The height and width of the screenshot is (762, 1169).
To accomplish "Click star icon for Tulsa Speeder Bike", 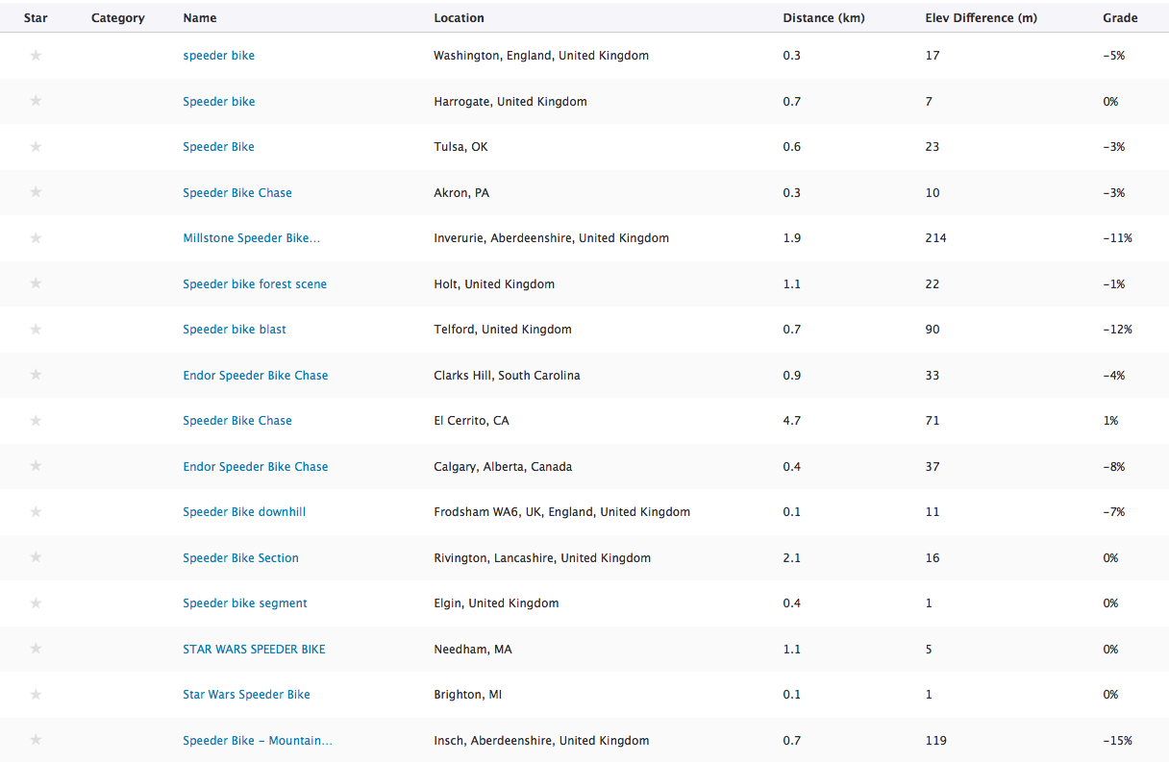I will click(36, 147).
